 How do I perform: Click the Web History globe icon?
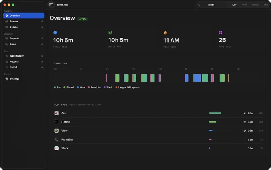(6, 56)
